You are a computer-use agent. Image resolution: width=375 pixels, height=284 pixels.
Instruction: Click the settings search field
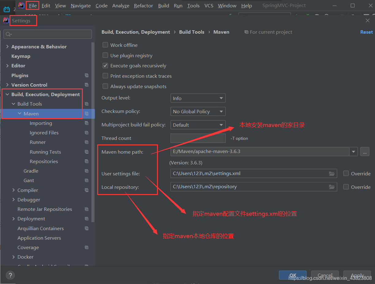click(48, 34)
